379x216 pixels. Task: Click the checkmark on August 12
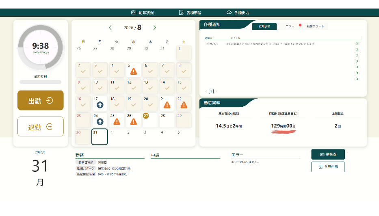pos(134,88)
